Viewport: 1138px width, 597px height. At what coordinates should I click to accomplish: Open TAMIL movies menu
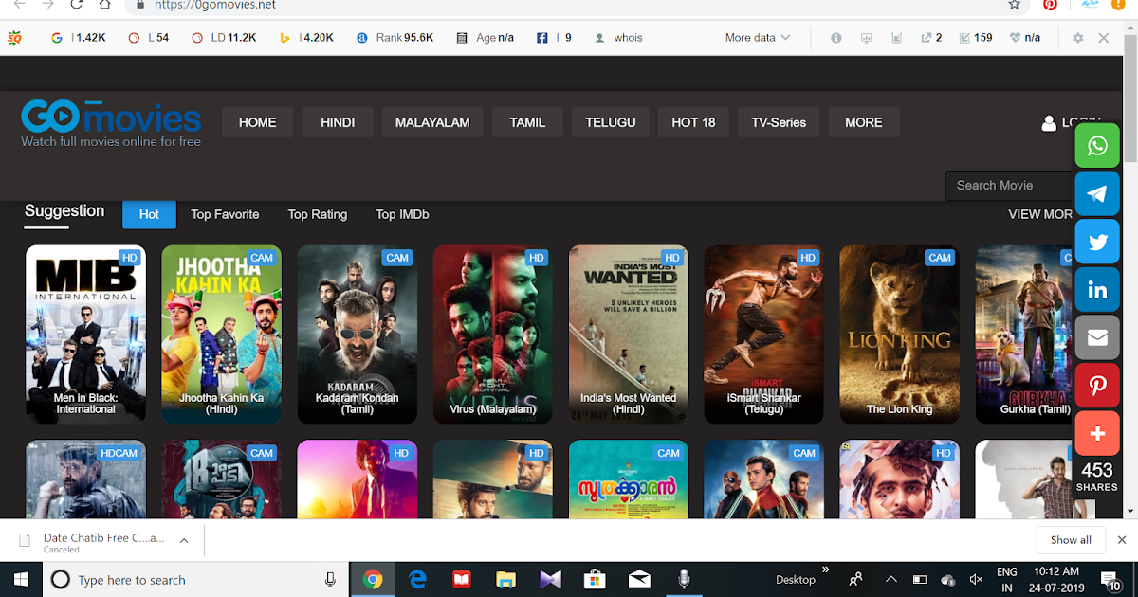point(527,122)
